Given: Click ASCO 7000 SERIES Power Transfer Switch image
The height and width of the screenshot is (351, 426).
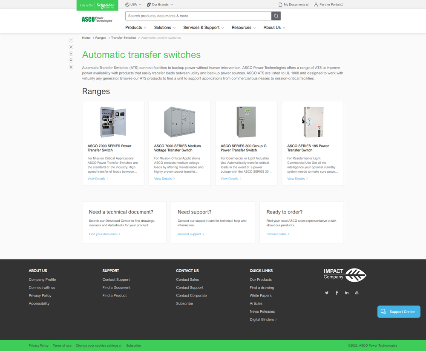Looking at the screenshot, I should [113, 122].
